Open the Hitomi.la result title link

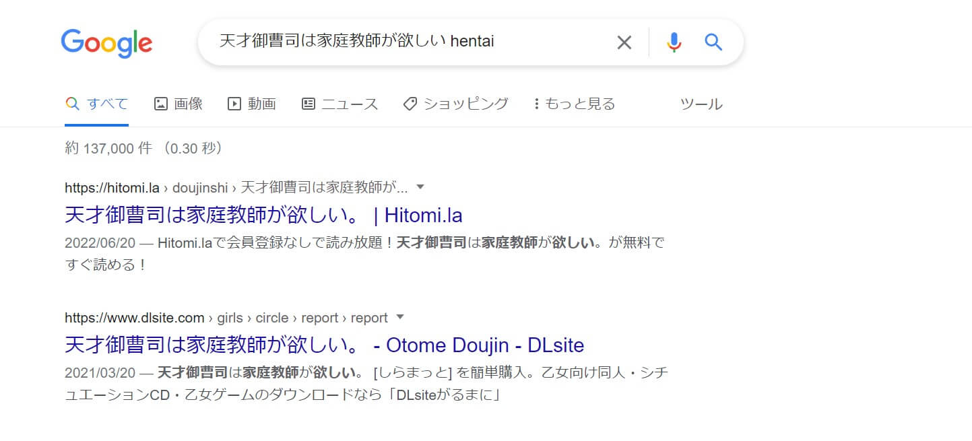pos(263,215)
